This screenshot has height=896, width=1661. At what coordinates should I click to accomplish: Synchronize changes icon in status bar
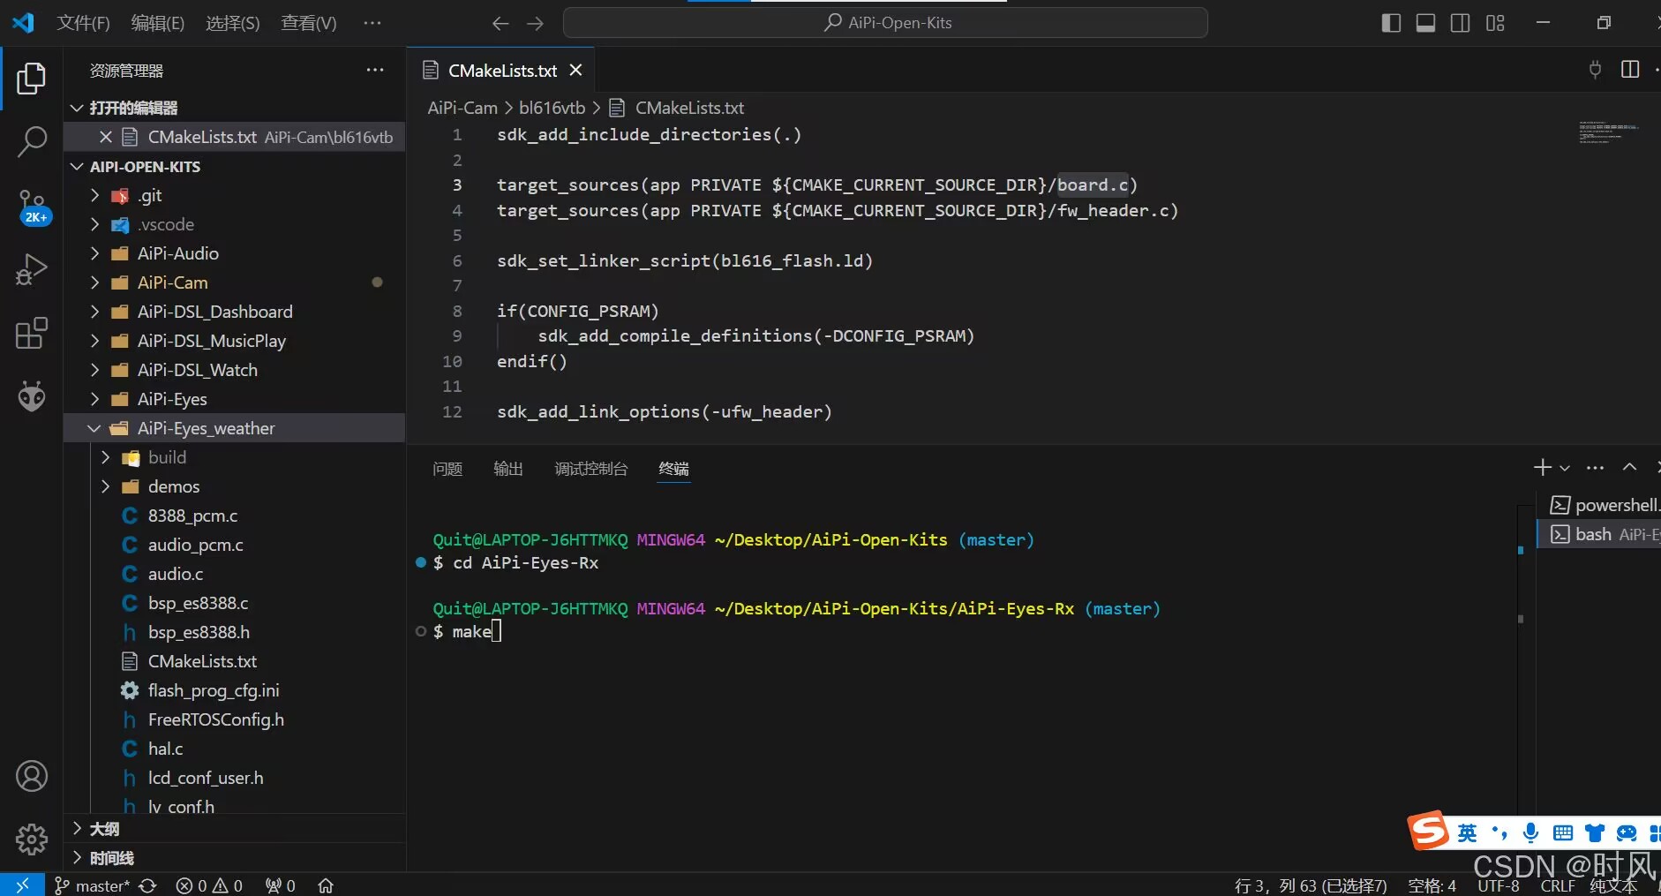pos(148,885)
